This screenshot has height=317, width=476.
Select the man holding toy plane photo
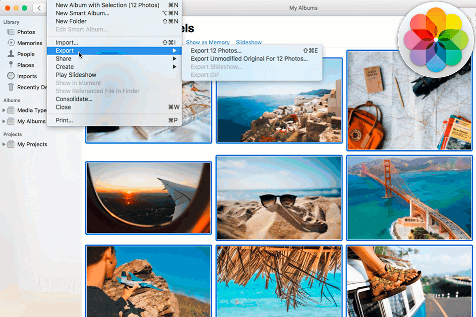coord(148,281)
